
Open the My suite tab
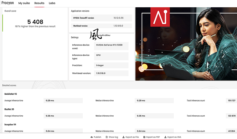(24, 3)
